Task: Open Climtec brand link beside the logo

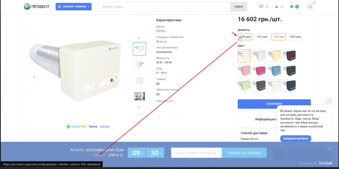Action: click(x=105, y=127)
